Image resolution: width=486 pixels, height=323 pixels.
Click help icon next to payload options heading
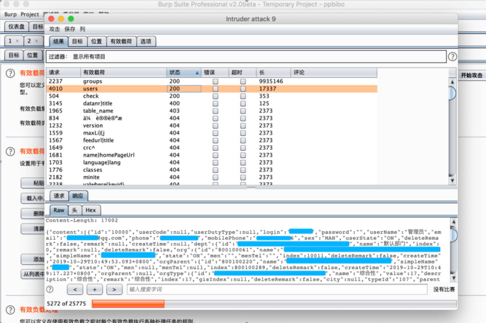click(x=10, y=151)
